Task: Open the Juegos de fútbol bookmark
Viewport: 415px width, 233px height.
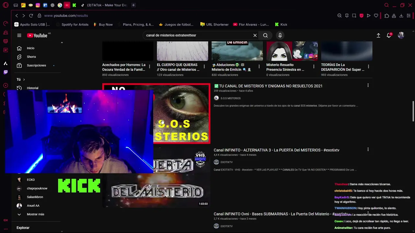Action: tap(176, 25)
